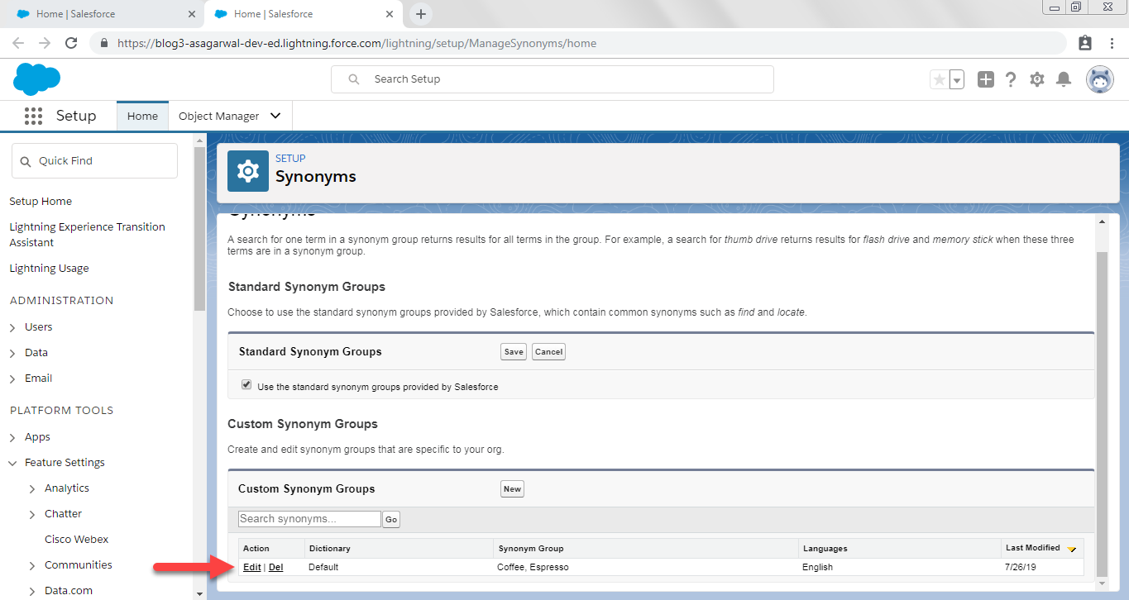Open the Setup gear icon
Image resolution: width=1129 pixels, height=600 pixels.
pyautogui.click(x=1037, y=79)
